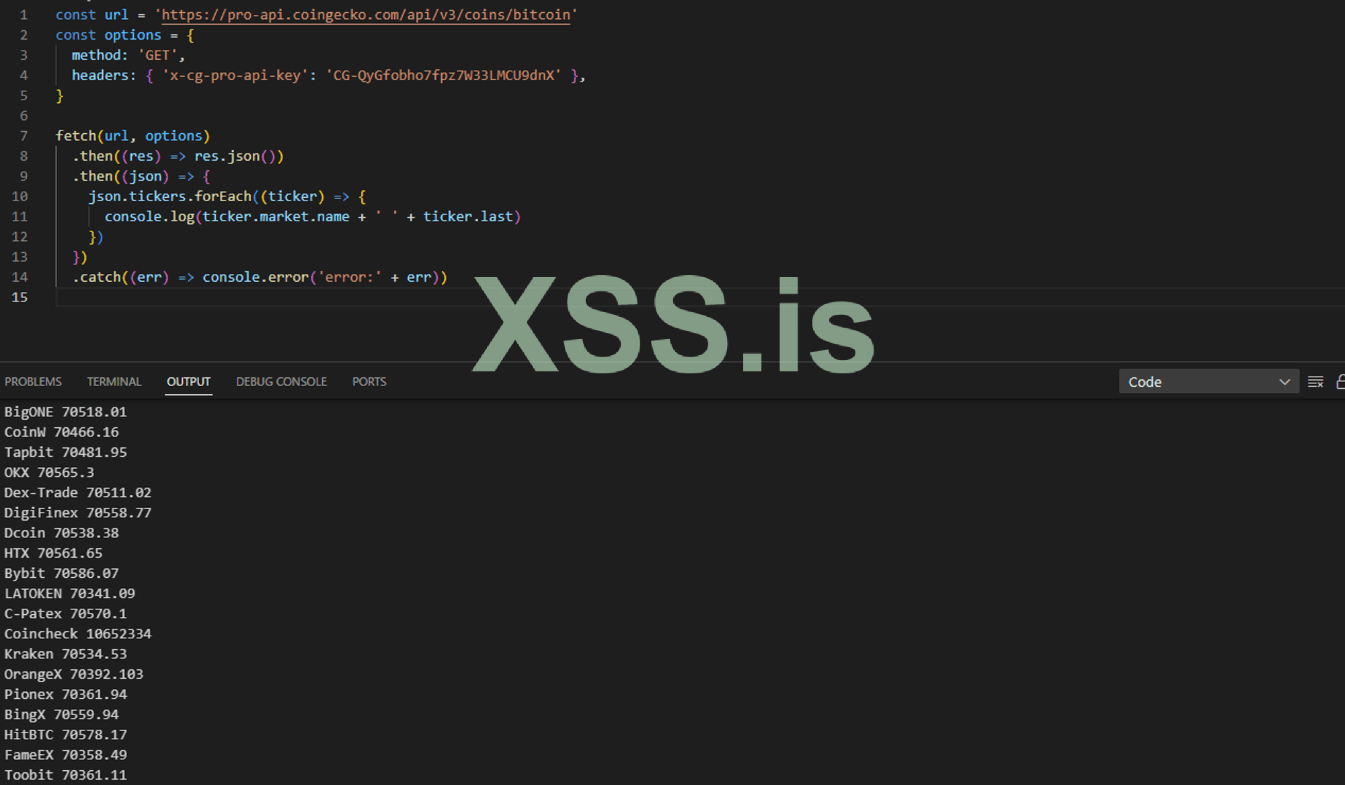Click the API key string value
The height and width of the screenshot is (785, 1345).
pyautogui.click(x=444, y=75)
